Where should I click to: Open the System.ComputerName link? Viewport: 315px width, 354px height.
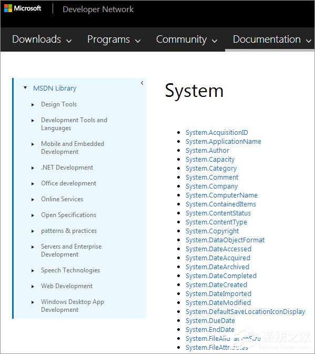(221, 195)
